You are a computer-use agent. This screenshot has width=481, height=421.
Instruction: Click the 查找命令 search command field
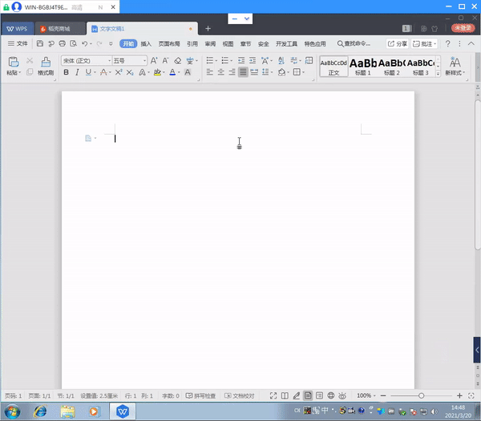point(354,43)
